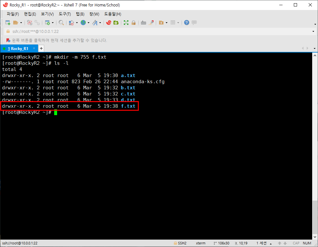318x247 pixels.
Task: Click xterm in the status bar
Action: click(201, 243)
